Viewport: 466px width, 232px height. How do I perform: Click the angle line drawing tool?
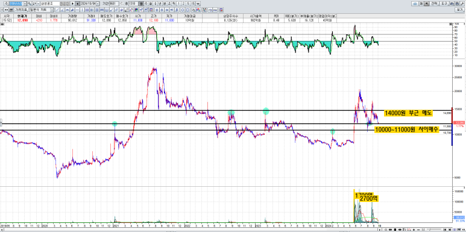[x=63, y=10]
